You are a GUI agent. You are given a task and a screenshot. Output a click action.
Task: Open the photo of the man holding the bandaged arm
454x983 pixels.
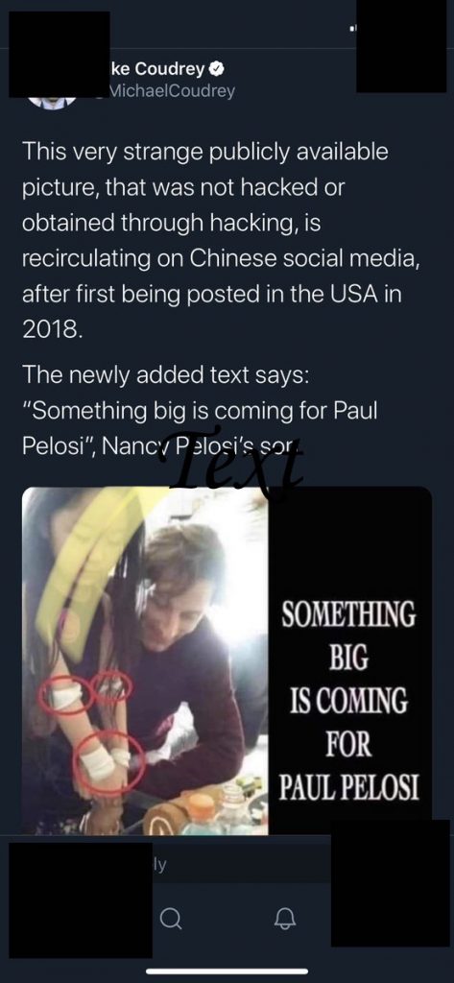(x=145, y=660)
